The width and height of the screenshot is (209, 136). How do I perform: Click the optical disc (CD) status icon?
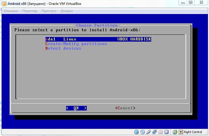coord(143,132)
